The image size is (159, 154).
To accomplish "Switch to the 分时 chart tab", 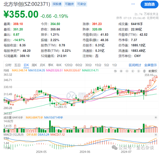I will point(8,65).
